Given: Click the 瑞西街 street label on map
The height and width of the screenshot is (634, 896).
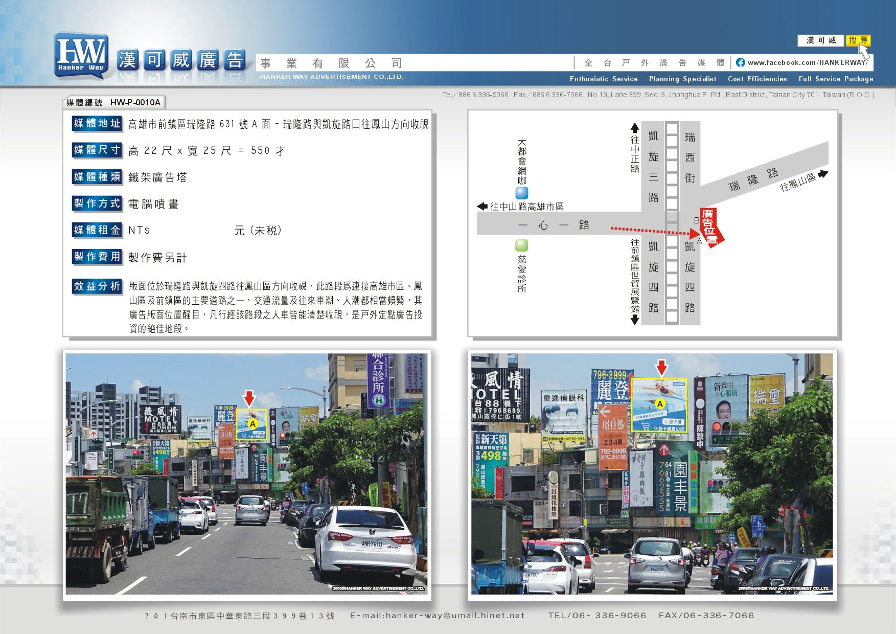Looking at the screenshot, I should pyautogui.click(x=690, y=157).
